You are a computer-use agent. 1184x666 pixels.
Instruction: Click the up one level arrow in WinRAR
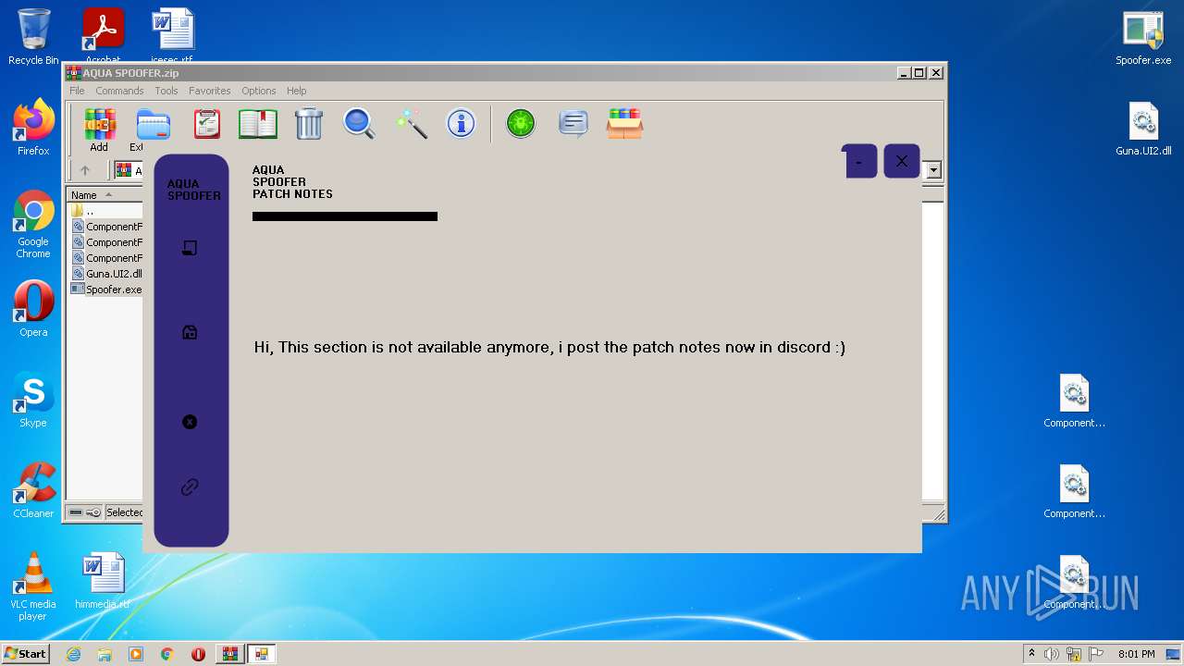pyautogui.click(x=85, y=170)
